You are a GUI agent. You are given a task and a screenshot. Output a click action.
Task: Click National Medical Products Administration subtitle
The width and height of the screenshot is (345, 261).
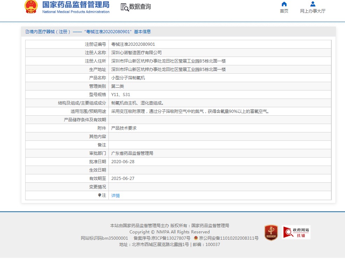point(76,12)
